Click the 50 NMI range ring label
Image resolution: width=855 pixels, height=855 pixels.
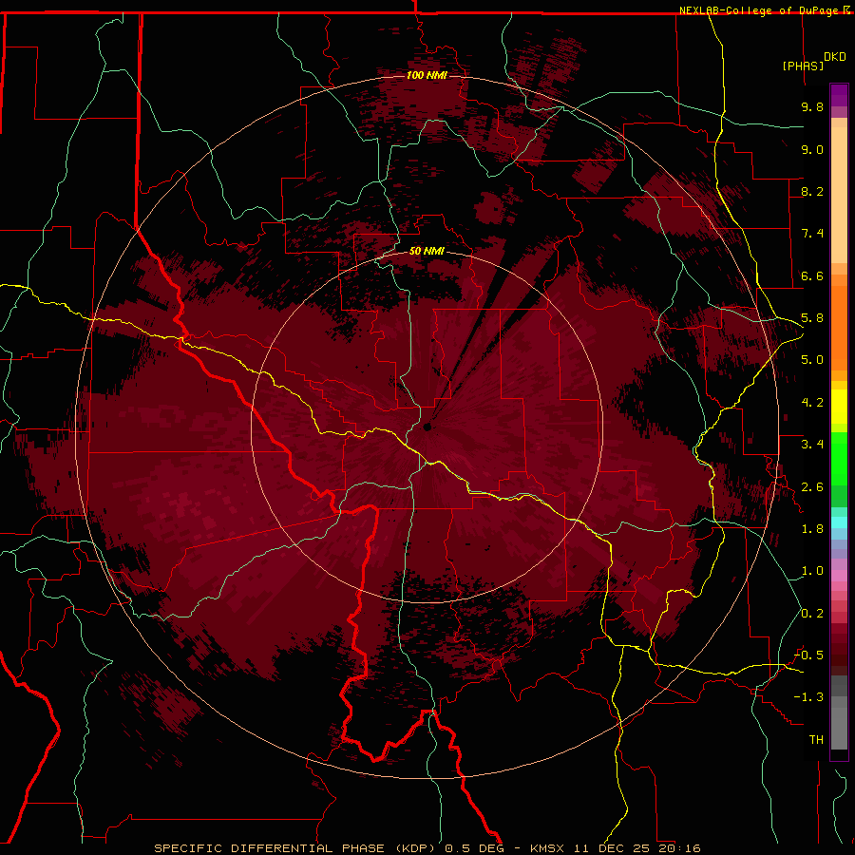click(x=427, y=252)
